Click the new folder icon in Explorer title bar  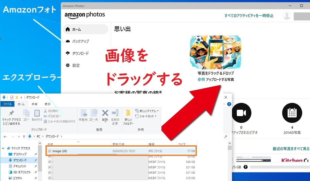[17, 97]
